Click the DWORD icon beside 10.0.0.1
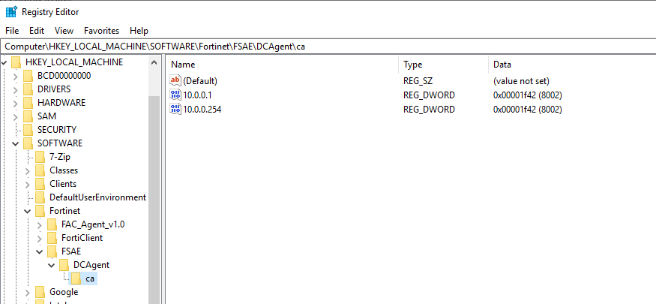The width and height of the screenshot is (656, 304). point(176,95)
